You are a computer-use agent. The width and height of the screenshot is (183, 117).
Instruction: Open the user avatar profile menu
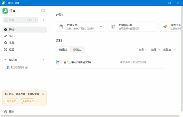pos(43,11)
